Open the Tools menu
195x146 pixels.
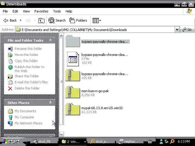(57, 11)
